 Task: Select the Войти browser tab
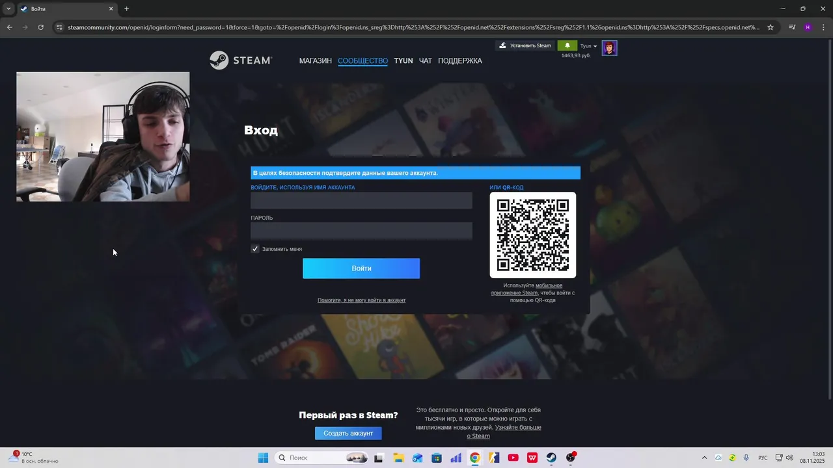[67, 9]
